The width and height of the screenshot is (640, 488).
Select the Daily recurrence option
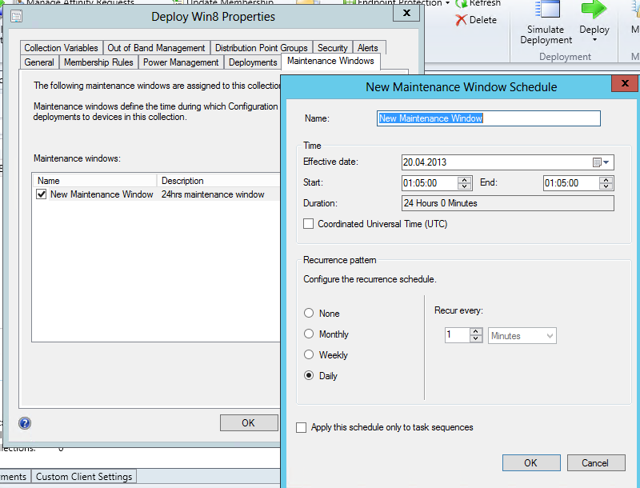[x=309, y=375]
